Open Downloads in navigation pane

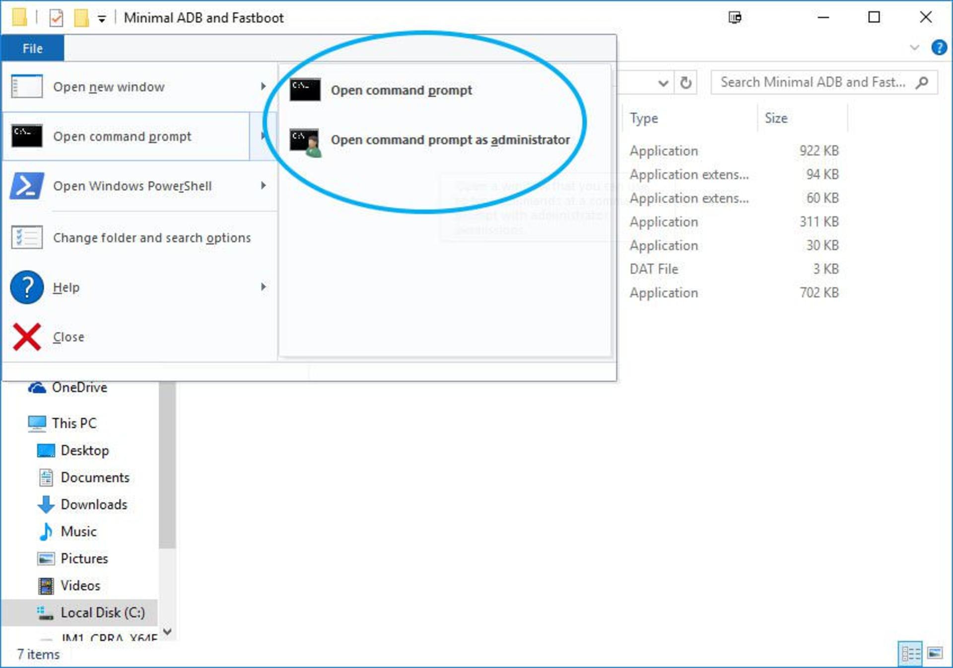coord(94,505)
